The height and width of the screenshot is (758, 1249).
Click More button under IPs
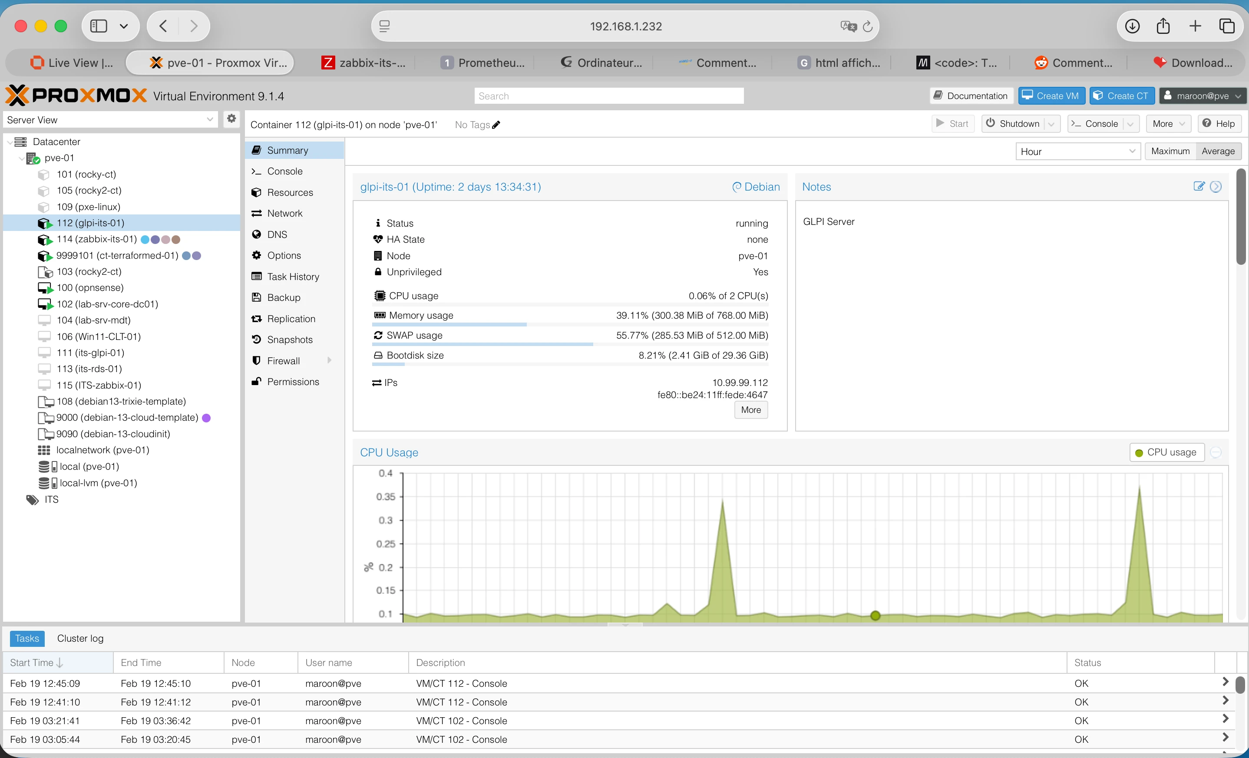click(751, 410)
